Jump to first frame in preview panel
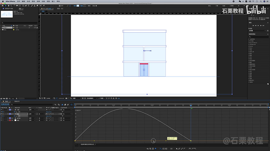This screenshot has width=270, height=151. [x=253, y=26]
